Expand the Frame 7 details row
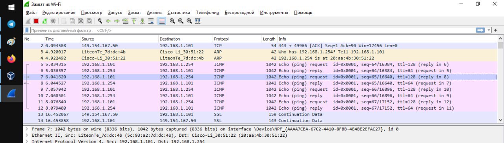 pos(26,129)
